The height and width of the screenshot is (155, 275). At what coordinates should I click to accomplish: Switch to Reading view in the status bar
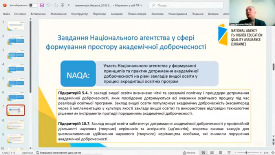pos(220,153)
